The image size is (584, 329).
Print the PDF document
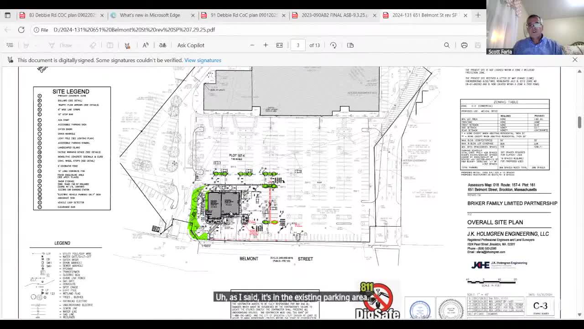[464, 45]
